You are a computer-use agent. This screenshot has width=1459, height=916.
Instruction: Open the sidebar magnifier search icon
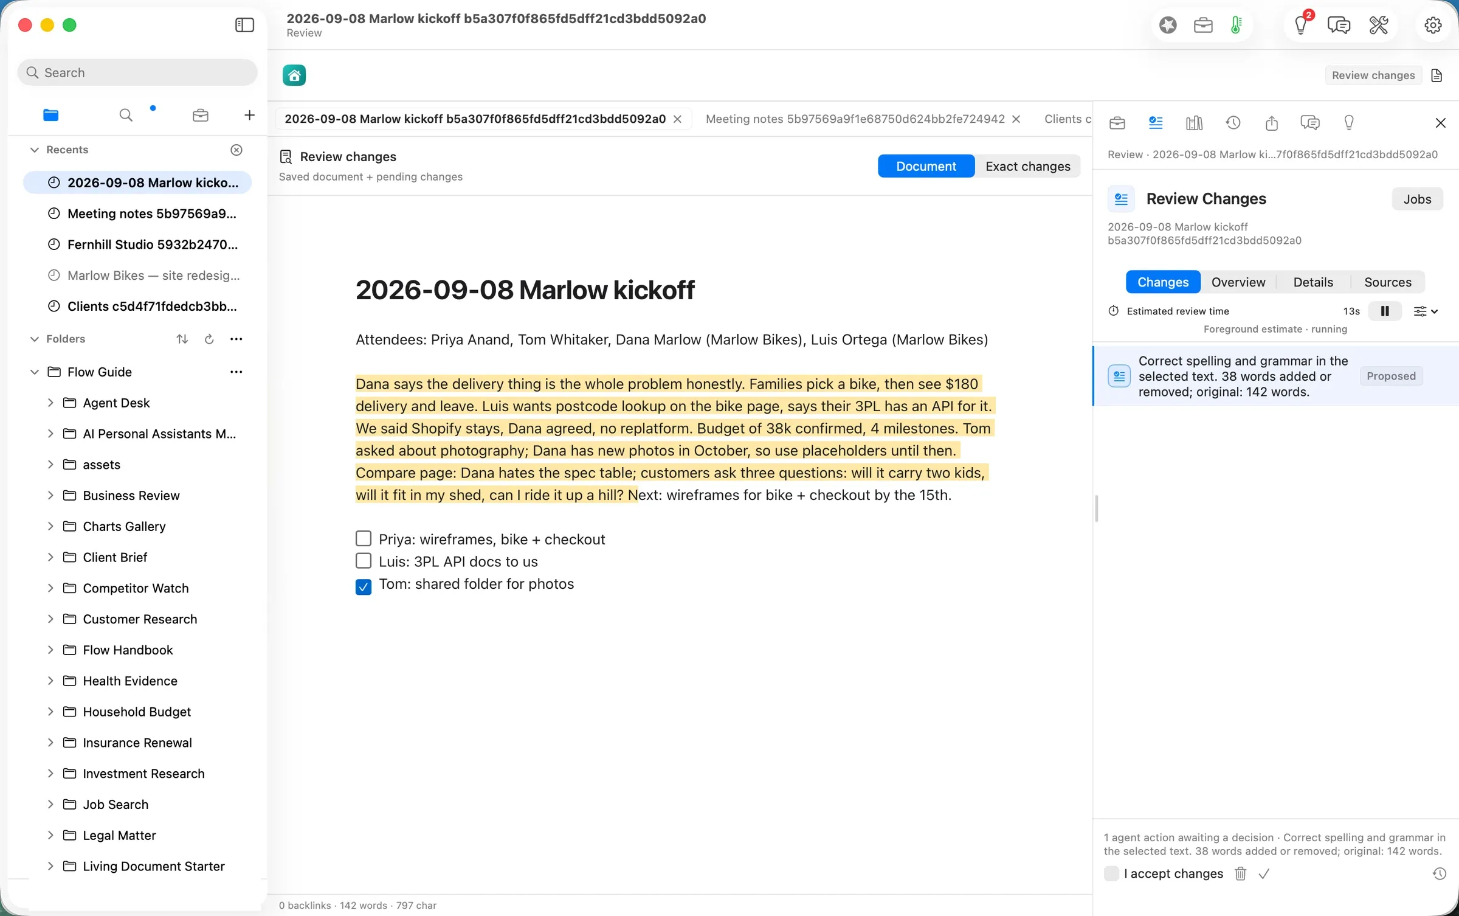click(126, 115)
